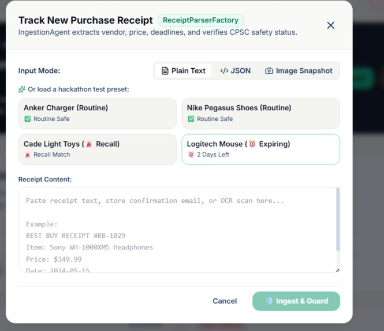Click the 'Input Mode:' label

click(x=39, y=71)
